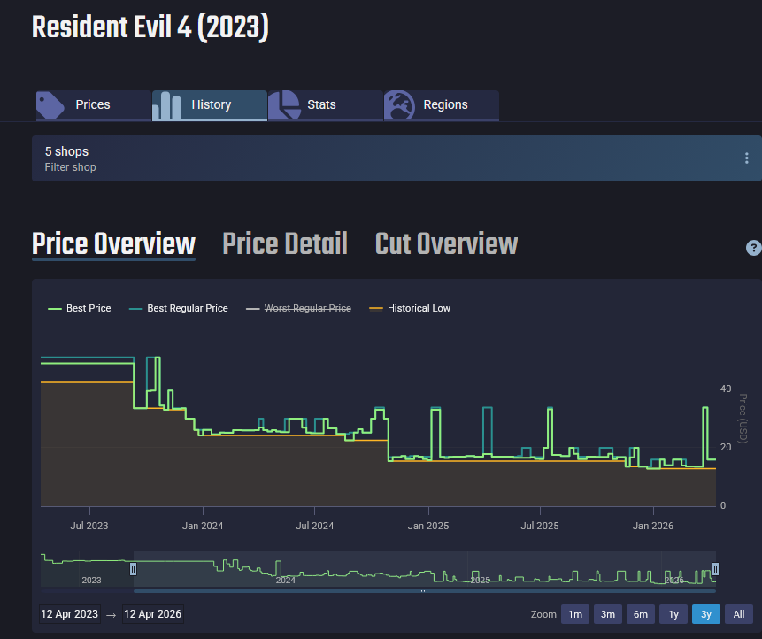The width and height of the screenshot is (762, 639).
Task: Open the three-dot menu in shop filter
Action: (746, 158)
